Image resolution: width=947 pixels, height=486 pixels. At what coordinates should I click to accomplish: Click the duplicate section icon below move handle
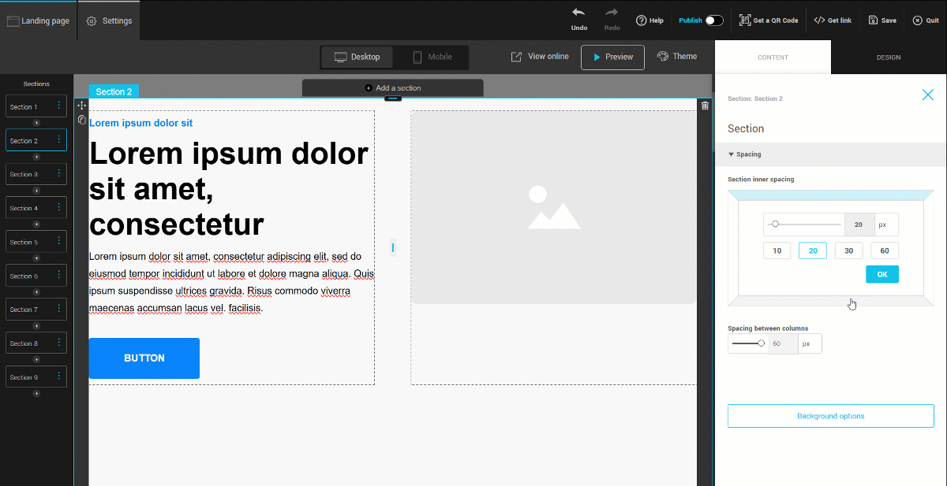(x=81, y=120)
